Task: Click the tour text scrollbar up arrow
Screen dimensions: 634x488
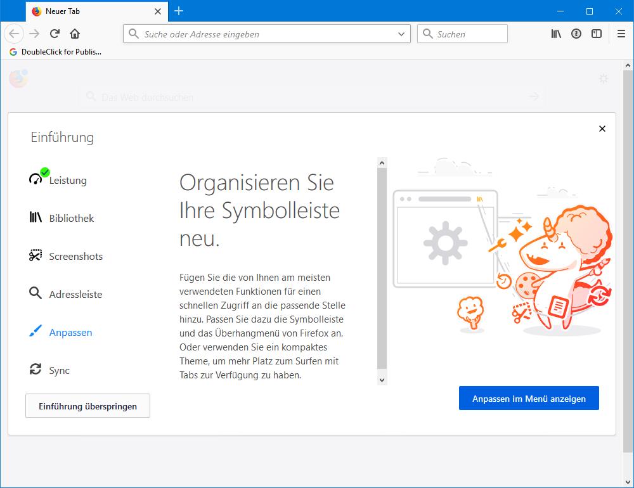Action: [x=382, y=162]
